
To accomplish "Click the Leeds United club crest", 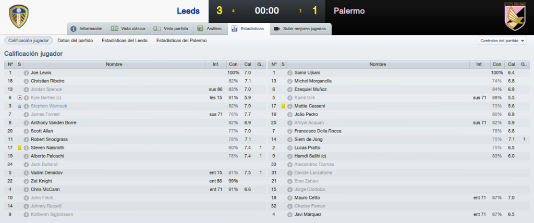I will [x=19, y=16].
